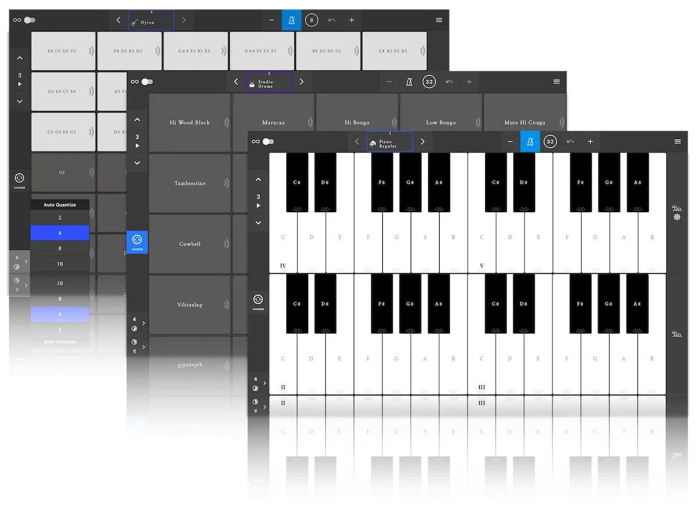Toggle the loop switch in the Nylon window
The width and height of the screenshot is (698, 521).
coord(30,20)
